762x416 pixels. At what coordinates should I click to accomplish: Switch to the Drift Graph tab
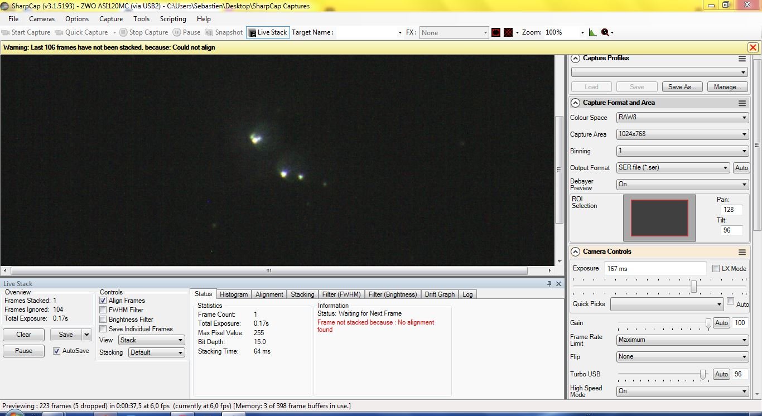tap(440, 294)
